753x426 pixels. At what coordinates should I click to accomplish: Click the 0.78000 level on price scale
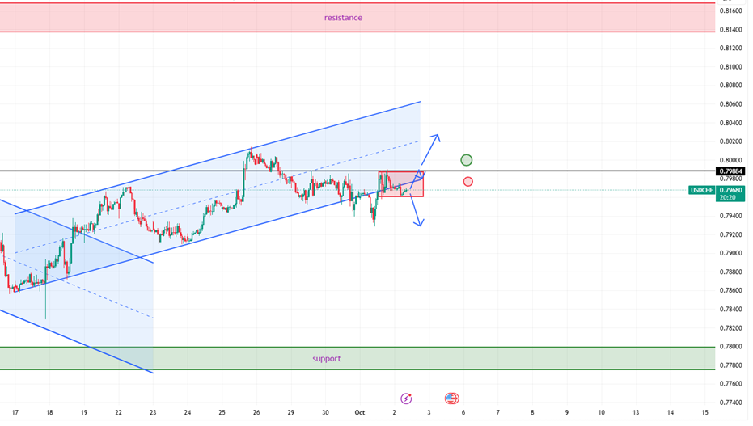[730, 347]
